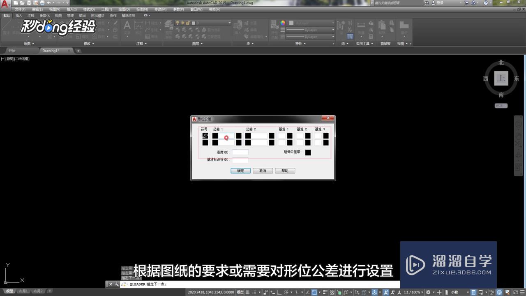This screenshot has width=526, height=296.
Task: Open Datum 1 material condition box first row
Action: 290,136
